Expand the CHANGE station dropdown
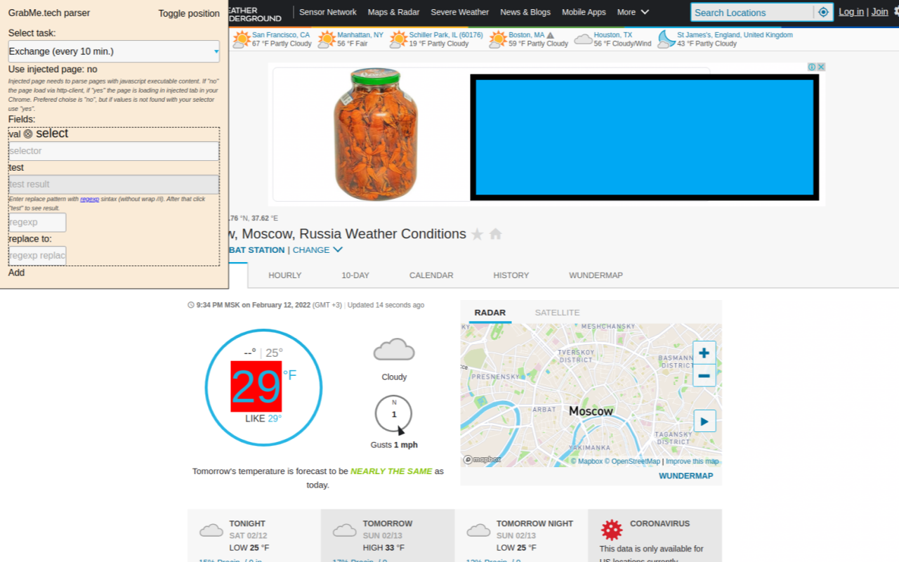 [x=317, y=250]
